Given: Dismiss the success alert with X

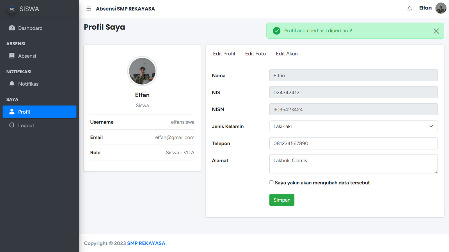Looking at the screenshot, I should [x=436, y=31].
